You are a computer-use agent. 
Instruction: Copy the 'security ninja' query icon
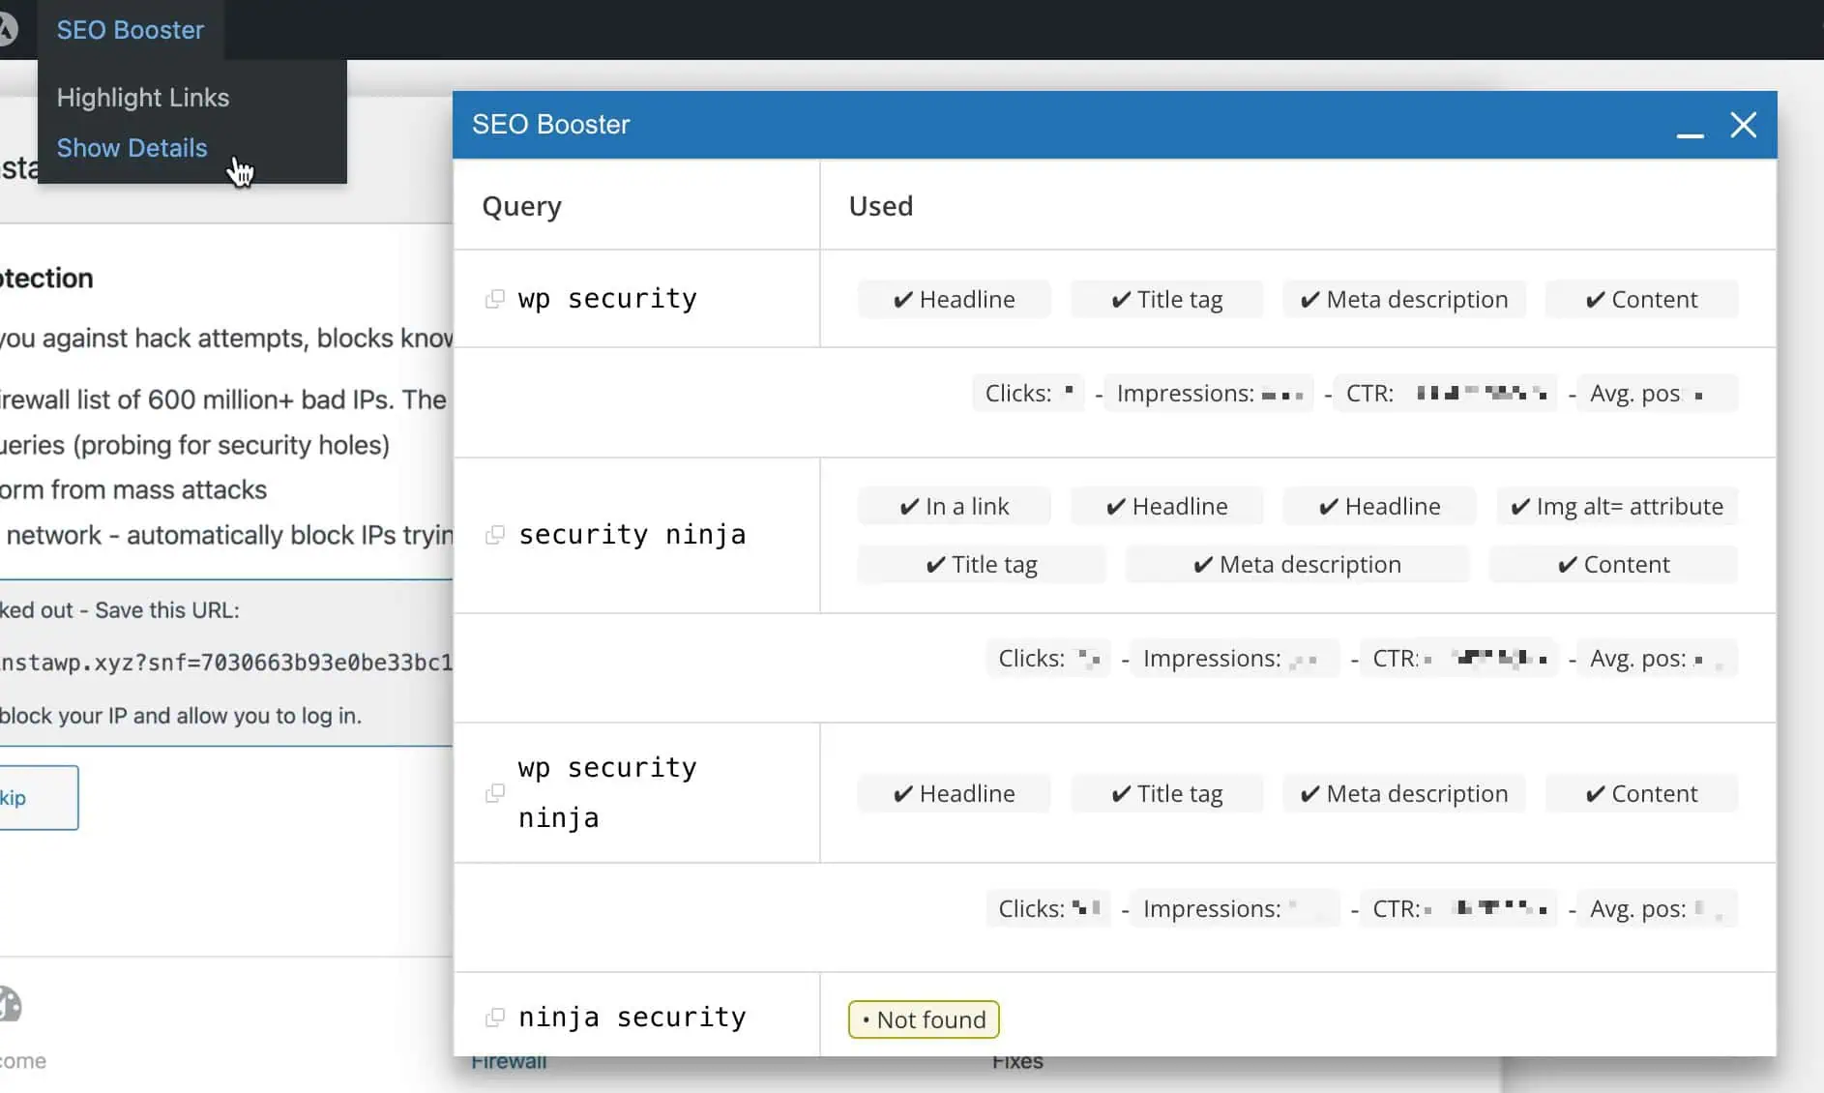pos(494,535)
